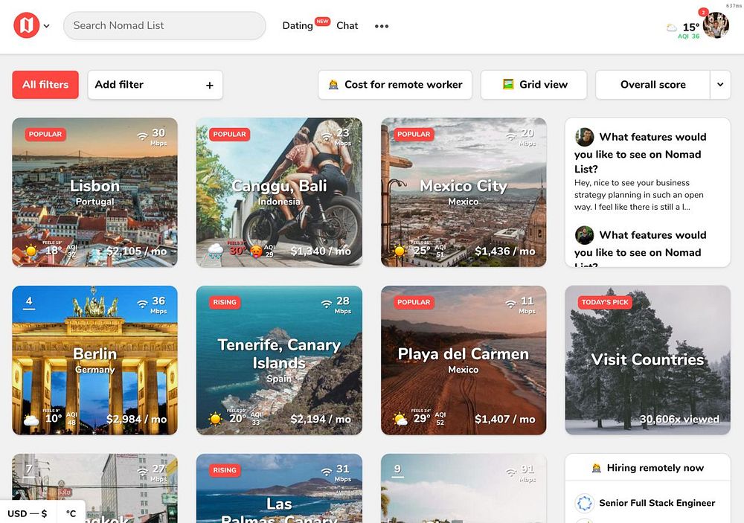Open the Lisbon city card

(95, 192)
